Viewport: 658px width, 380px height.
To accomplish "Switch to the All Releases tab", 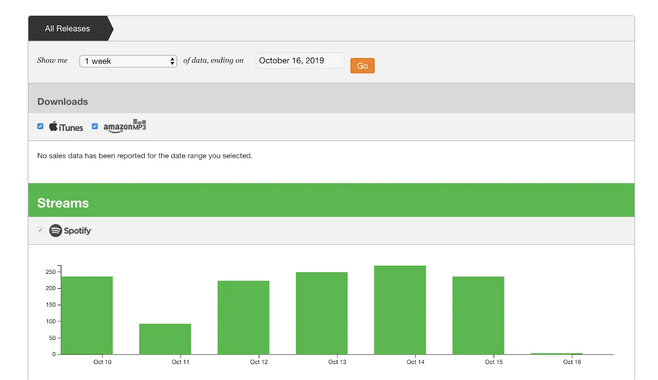I will point(67,28).
